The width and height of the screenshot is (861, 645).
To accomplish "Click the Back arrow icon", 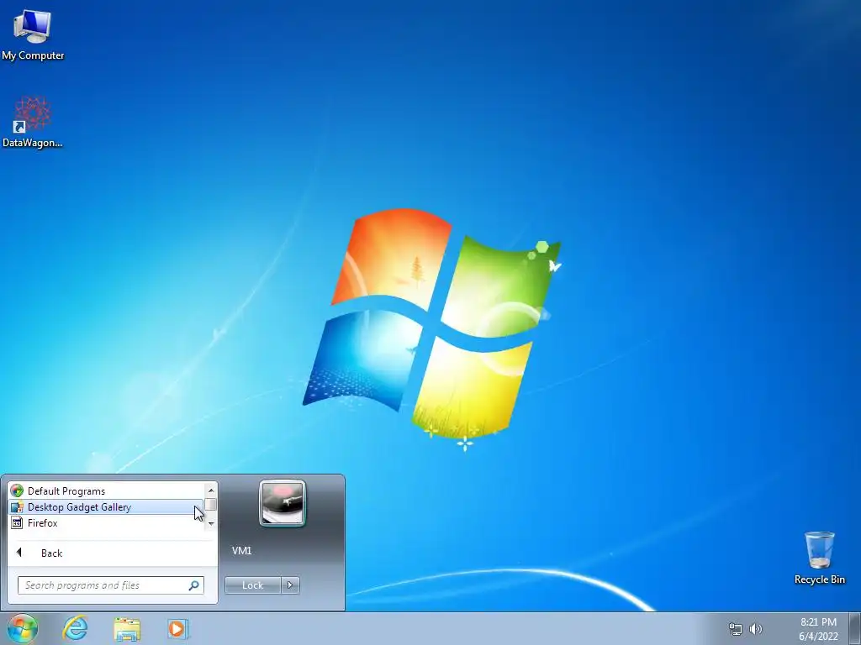I will coord(19,553).
